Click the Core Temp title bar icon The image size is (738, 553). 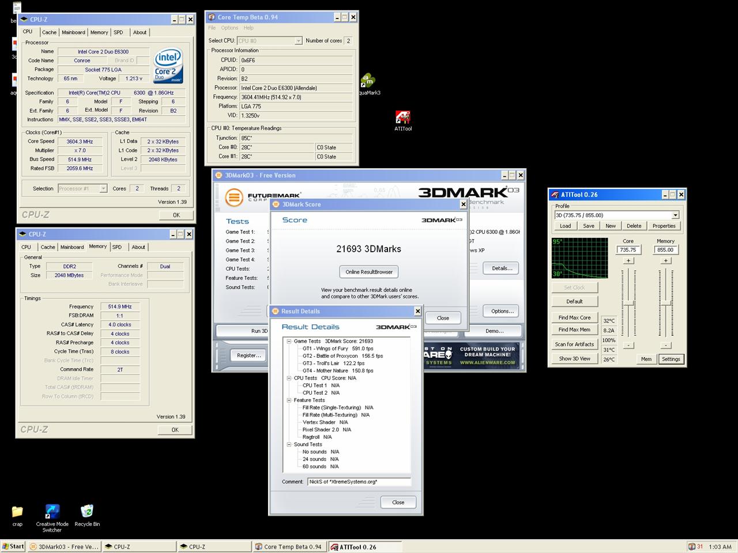[x=212, y=17]
